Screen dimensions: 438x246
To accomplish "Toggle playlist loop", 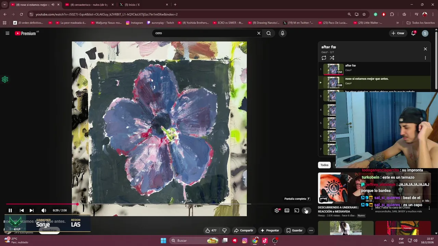I will (x=324, y=58).
